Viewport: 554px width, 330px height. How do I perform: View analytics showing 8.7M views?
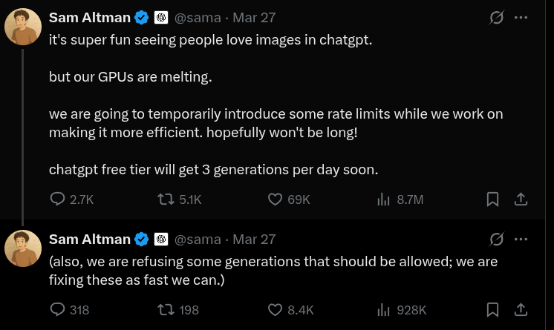(x=384, y=199)
